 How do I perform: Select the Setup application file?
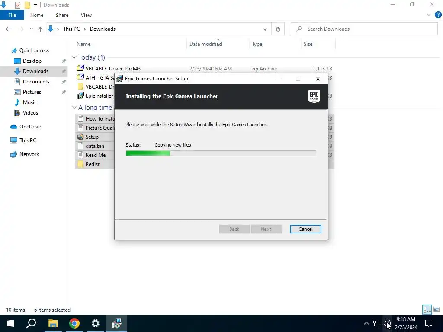pos(92,137)
